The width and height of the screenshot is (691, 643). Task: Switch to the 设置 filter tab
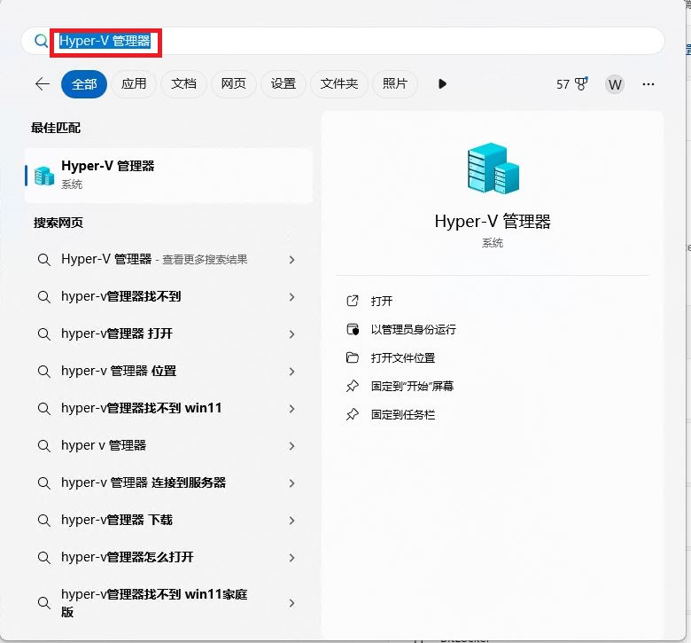point(283,84)
